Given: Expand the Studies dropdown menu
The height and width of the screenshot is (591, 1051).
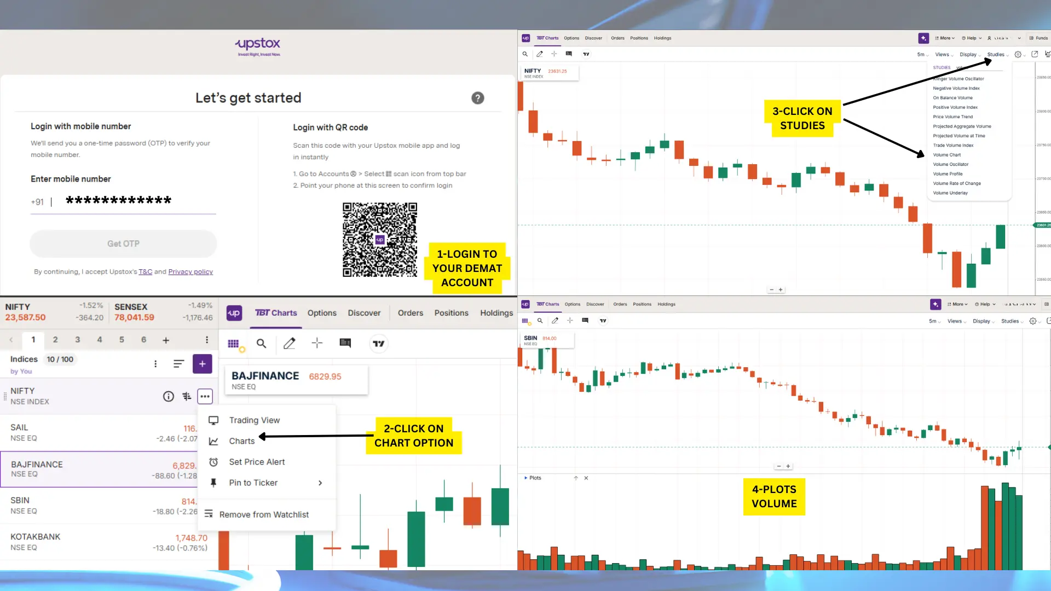Looking at the screenshot, I should (x=997, y=54).
